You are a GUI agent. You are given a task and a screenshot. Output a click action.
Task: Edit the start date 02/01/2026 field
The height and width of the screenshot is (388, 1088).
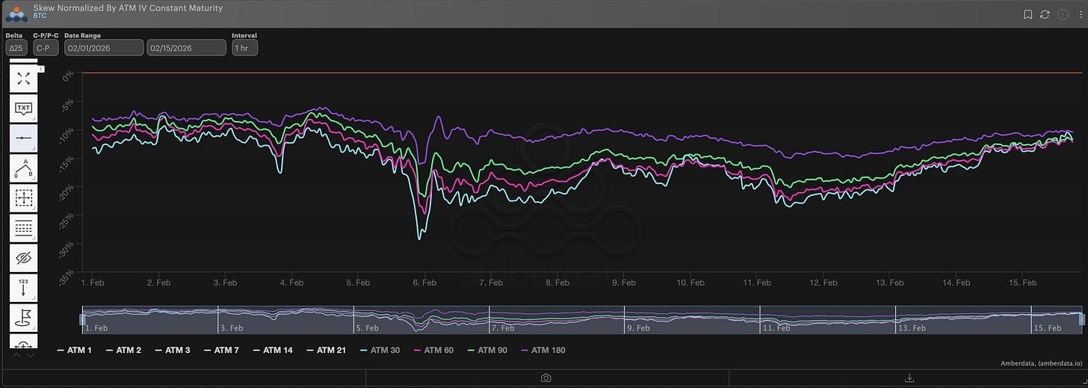(x=104, y=47)
